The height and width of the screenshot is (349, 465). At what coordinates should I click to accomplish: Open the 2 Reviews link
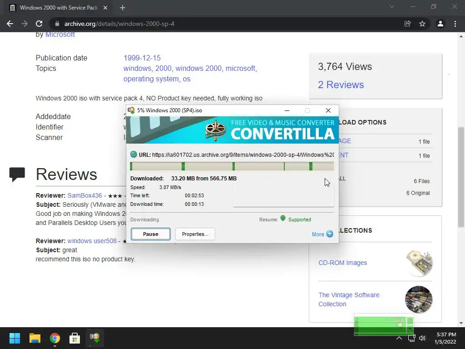341,85
